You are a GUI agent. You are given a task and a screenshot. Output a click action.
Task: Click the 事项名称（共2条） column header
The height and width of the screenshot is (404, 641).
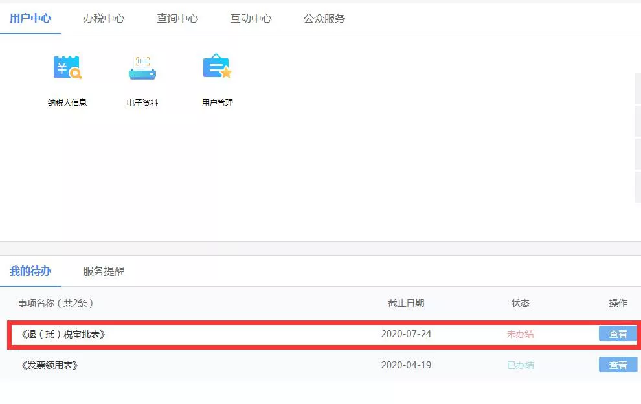click(x=56, y=303)
